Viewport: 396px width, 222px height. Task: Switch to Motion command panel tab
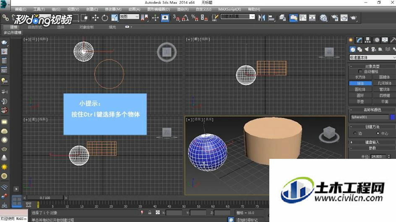377,40
